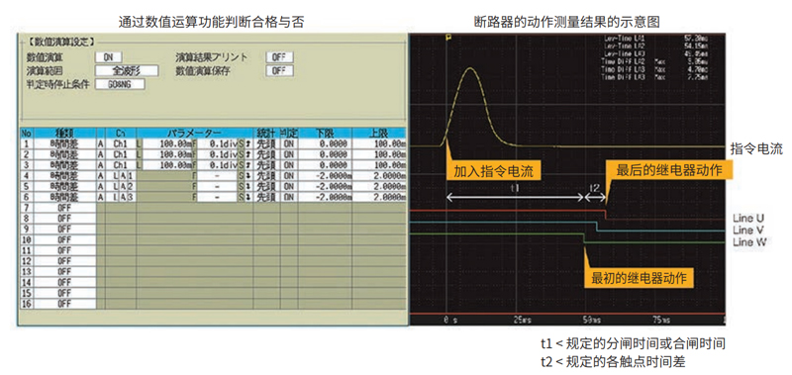
Task: Click the 種類 column header
Action: coord(64,134)
